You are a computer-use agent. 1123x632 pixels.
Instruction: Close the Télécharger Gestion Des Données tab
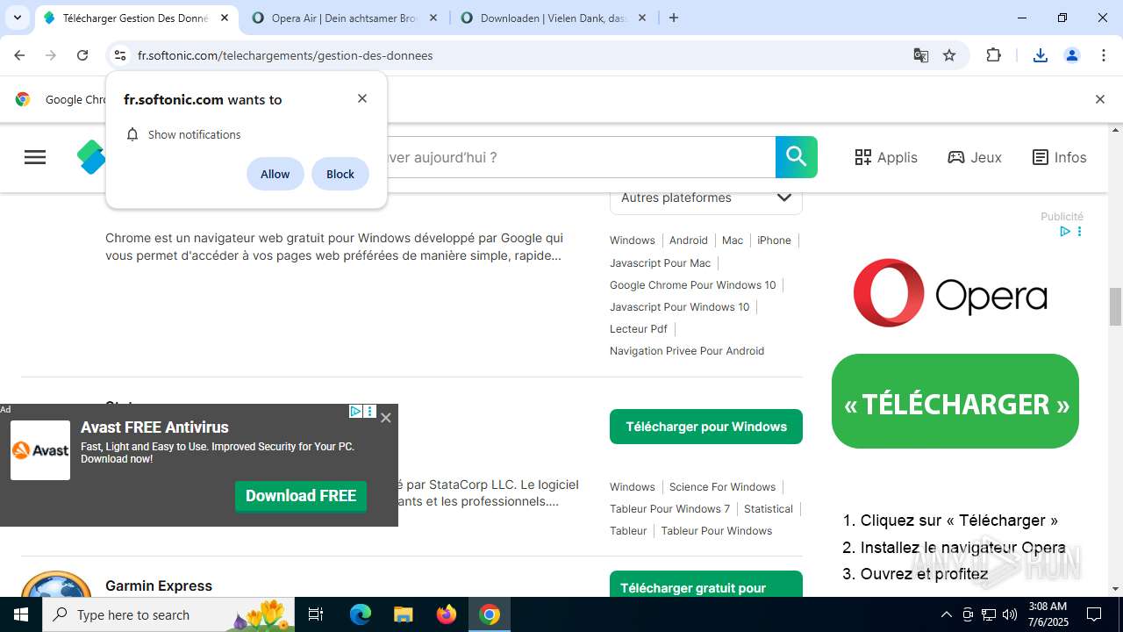[x=225, y=18]
